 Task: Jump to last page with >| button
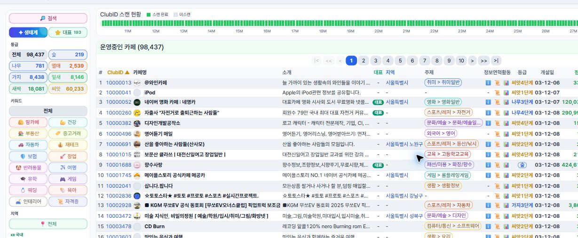496,61
